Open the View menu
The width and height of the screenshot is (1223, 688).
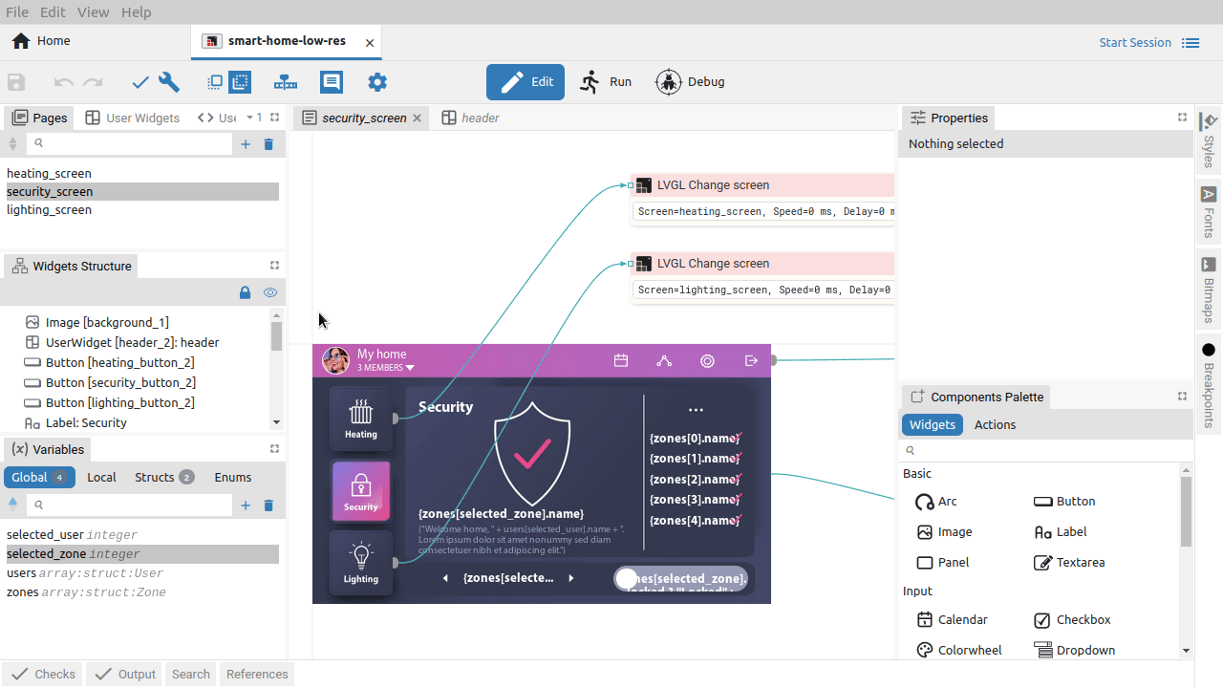pos(93,12)
